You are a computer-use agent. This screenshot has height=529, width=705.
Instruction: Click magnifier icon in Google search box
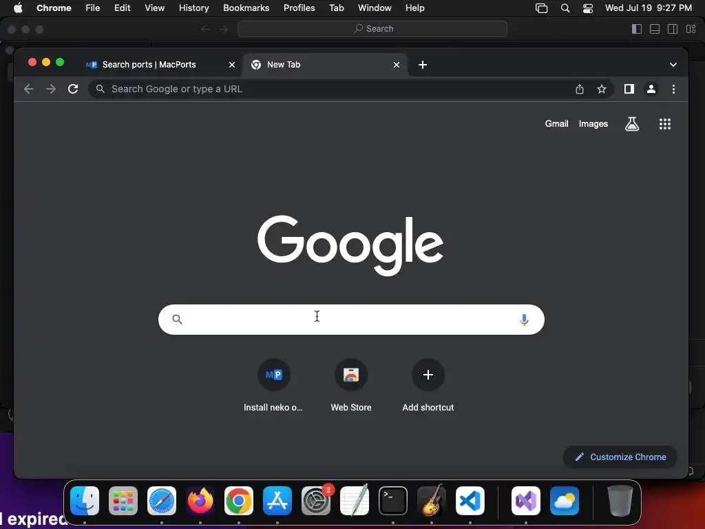pos(177,320)
